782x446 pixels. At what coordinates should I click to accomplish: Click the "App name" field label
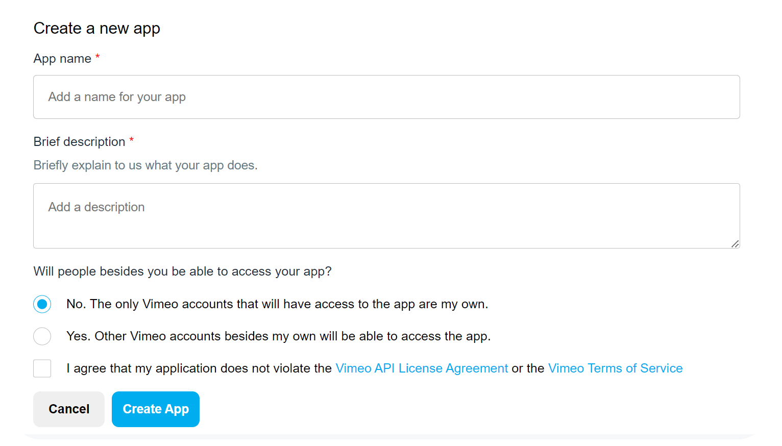pyautogui.click(x=62, y=59)
